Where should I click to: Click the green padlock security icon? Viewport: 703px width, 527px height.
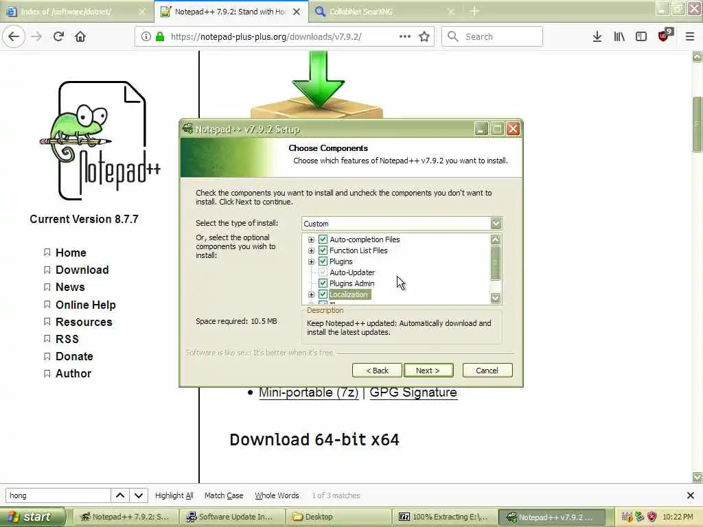click(x=159, y=37)
